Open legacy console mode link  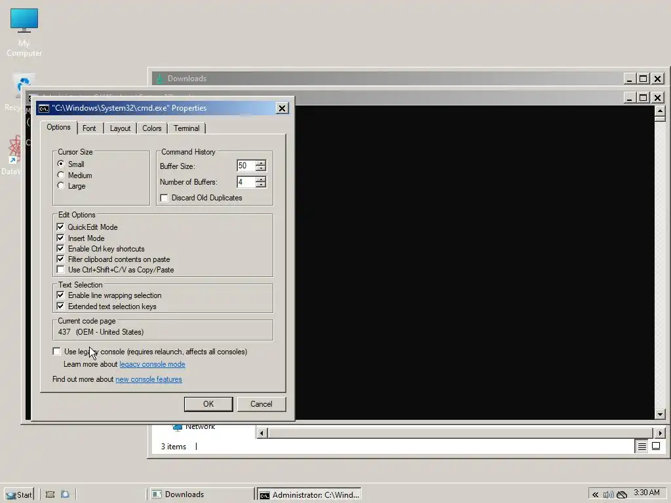point(152,364)
